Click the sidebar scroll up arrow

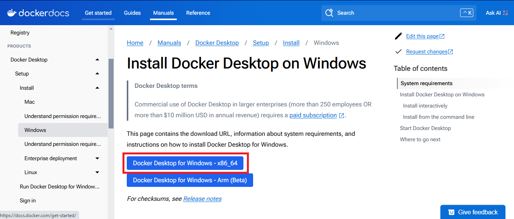click(111, 29)
